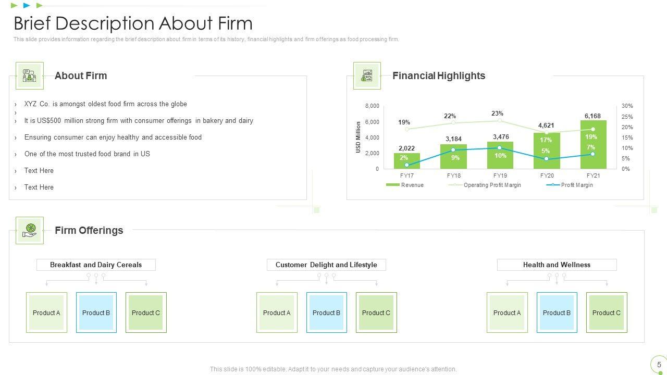The height and width of the screenshot is (375, 667).
Task: Click the slide number 5 circle
Action: pyautogui.click(x=659, y=365)
